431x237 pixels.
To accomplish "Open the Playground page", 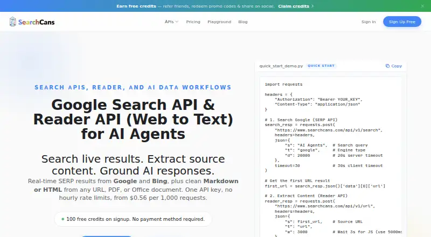I will pyautogui.click(x=219, y=22).
